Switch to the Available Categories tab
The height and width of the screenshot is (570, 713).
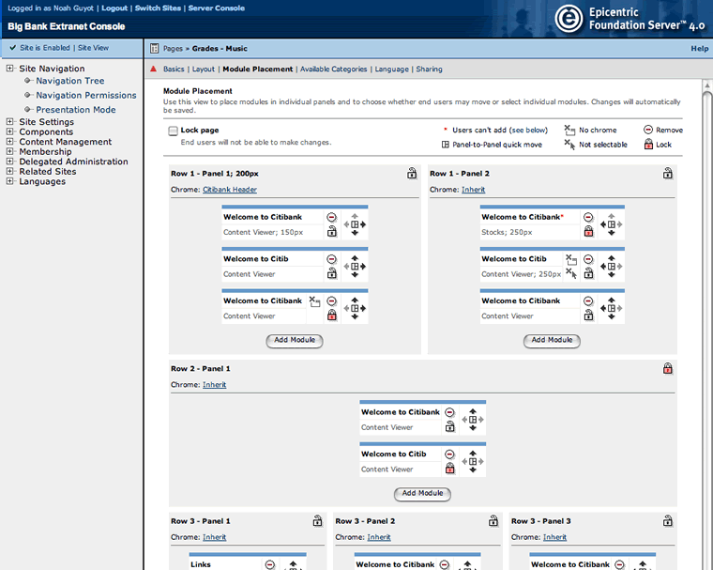(333, 69)
